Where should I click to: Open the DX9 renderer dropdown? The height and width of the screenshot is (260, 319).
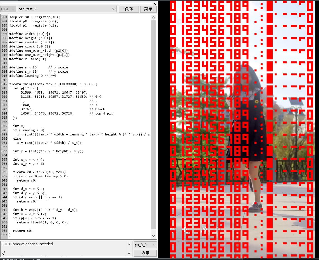(x=8, y=9)
